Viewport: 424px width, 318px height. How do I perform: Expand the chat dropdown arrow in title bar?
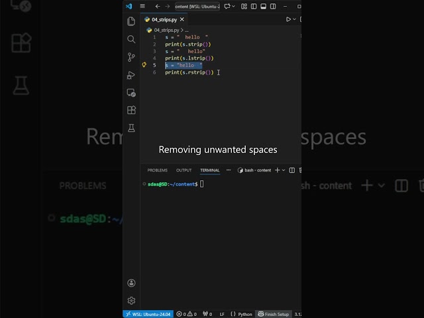[233, 6]
